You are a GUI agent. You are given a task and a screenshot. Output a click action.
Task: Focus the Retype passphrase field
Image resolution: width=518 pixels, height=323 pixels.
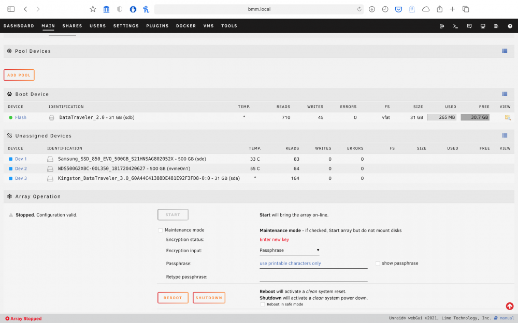point(313,277)
